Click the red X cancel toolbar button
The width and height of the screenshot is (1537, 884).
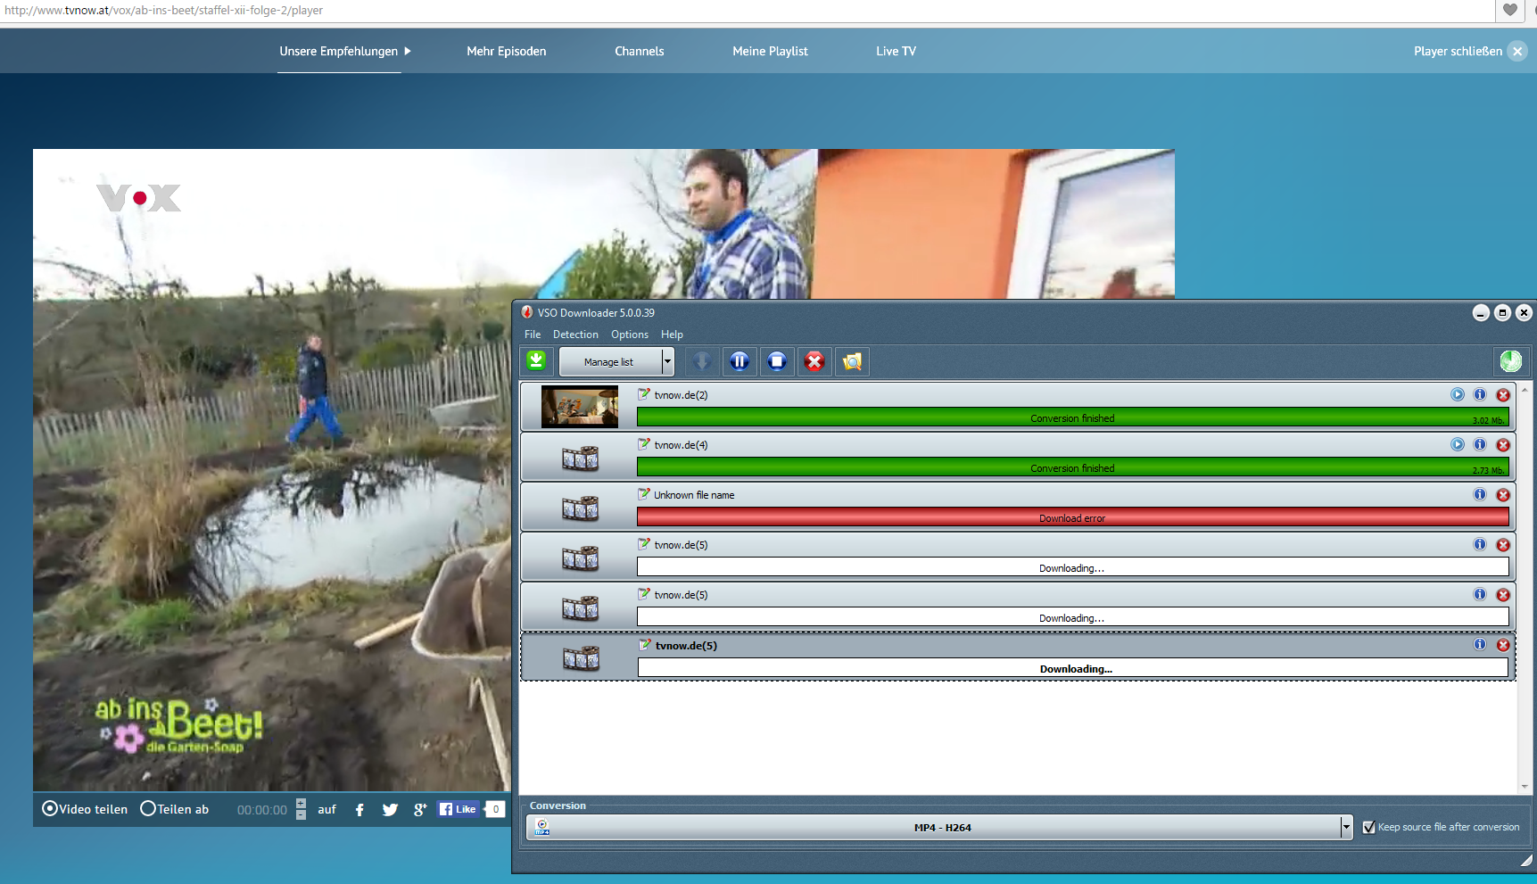(814, 361)
